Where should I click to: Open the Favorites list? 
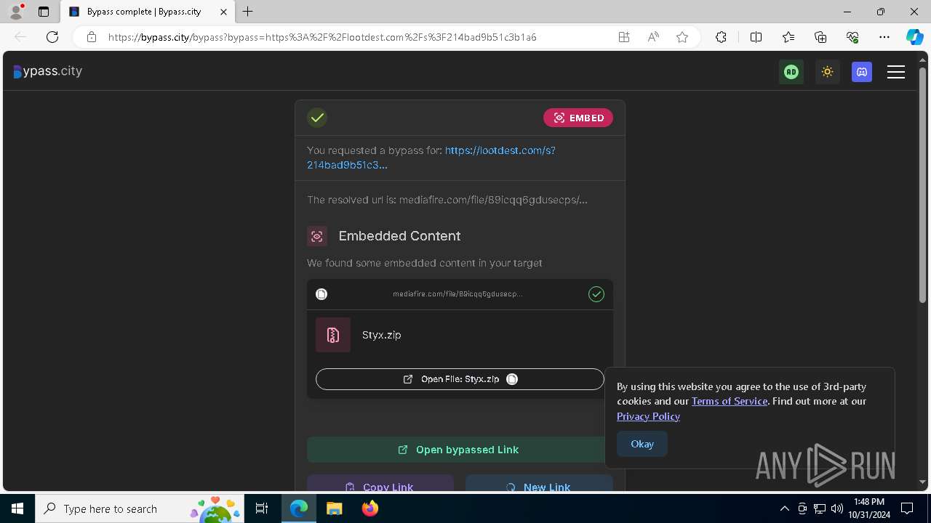pos(788,37)
